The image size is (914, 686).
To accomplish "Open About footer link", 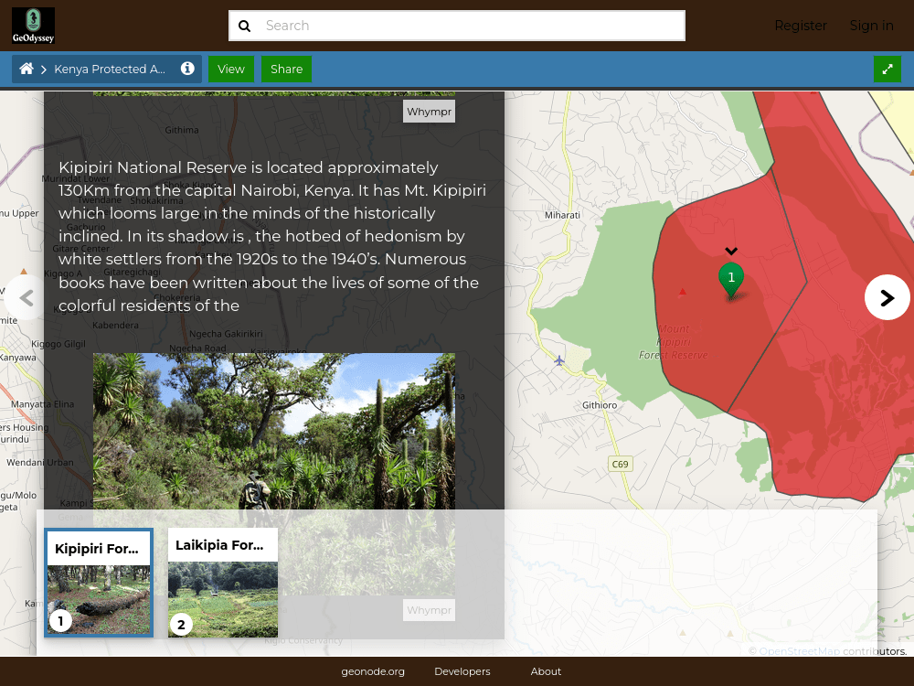I will pyautogui.click(x=546, y=671).
